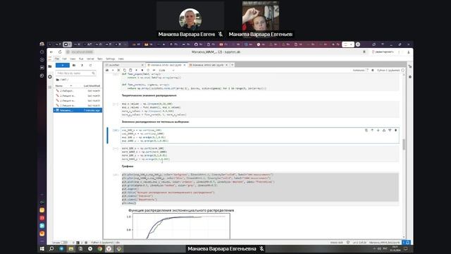
Task: Create a new folder in the file browser
Action: pos(74,66)
